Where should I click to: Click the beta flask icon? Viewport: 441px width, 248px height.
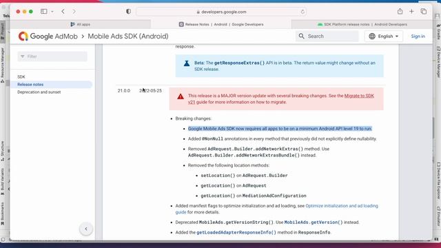click(187, 63)
